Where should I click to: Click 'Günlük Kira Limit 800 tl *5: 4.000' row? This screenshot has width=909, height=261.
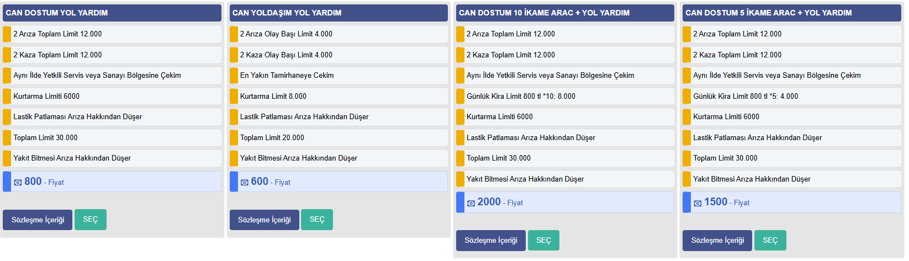pyautogui.click(x=792, y=96)
